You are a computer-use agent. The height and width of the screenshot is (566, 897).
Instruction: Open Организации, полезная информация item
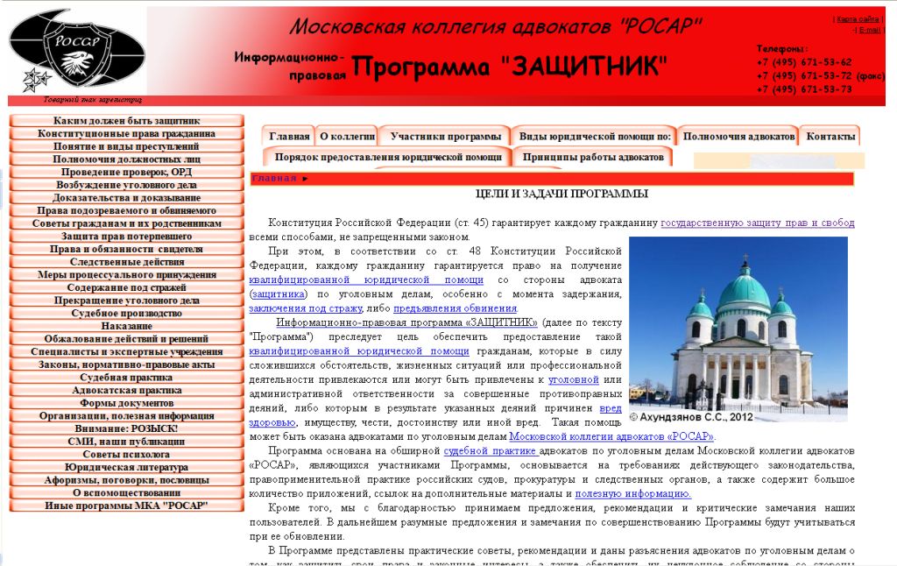coord(126,415)
